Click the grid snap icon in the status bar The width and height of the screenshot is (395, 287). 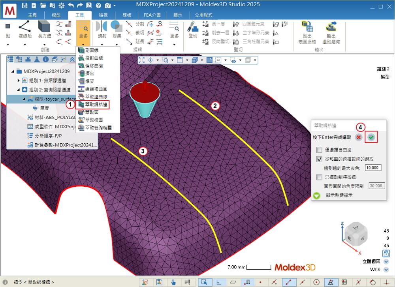click(x=344, y=282)
